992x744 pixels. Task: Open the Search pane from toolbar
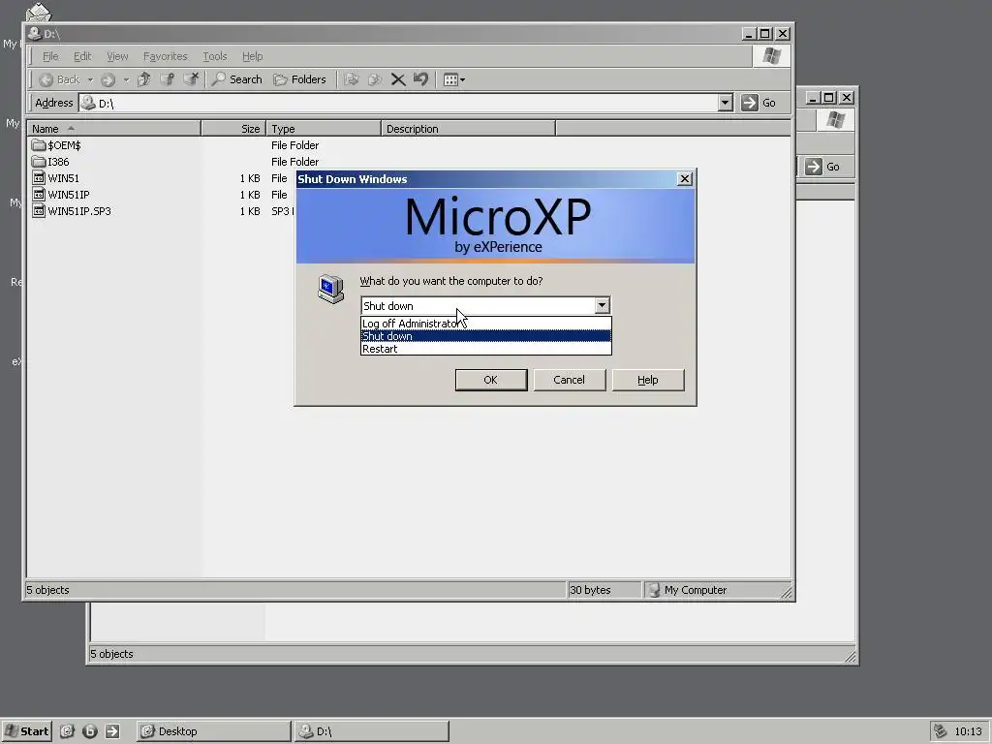236,79
